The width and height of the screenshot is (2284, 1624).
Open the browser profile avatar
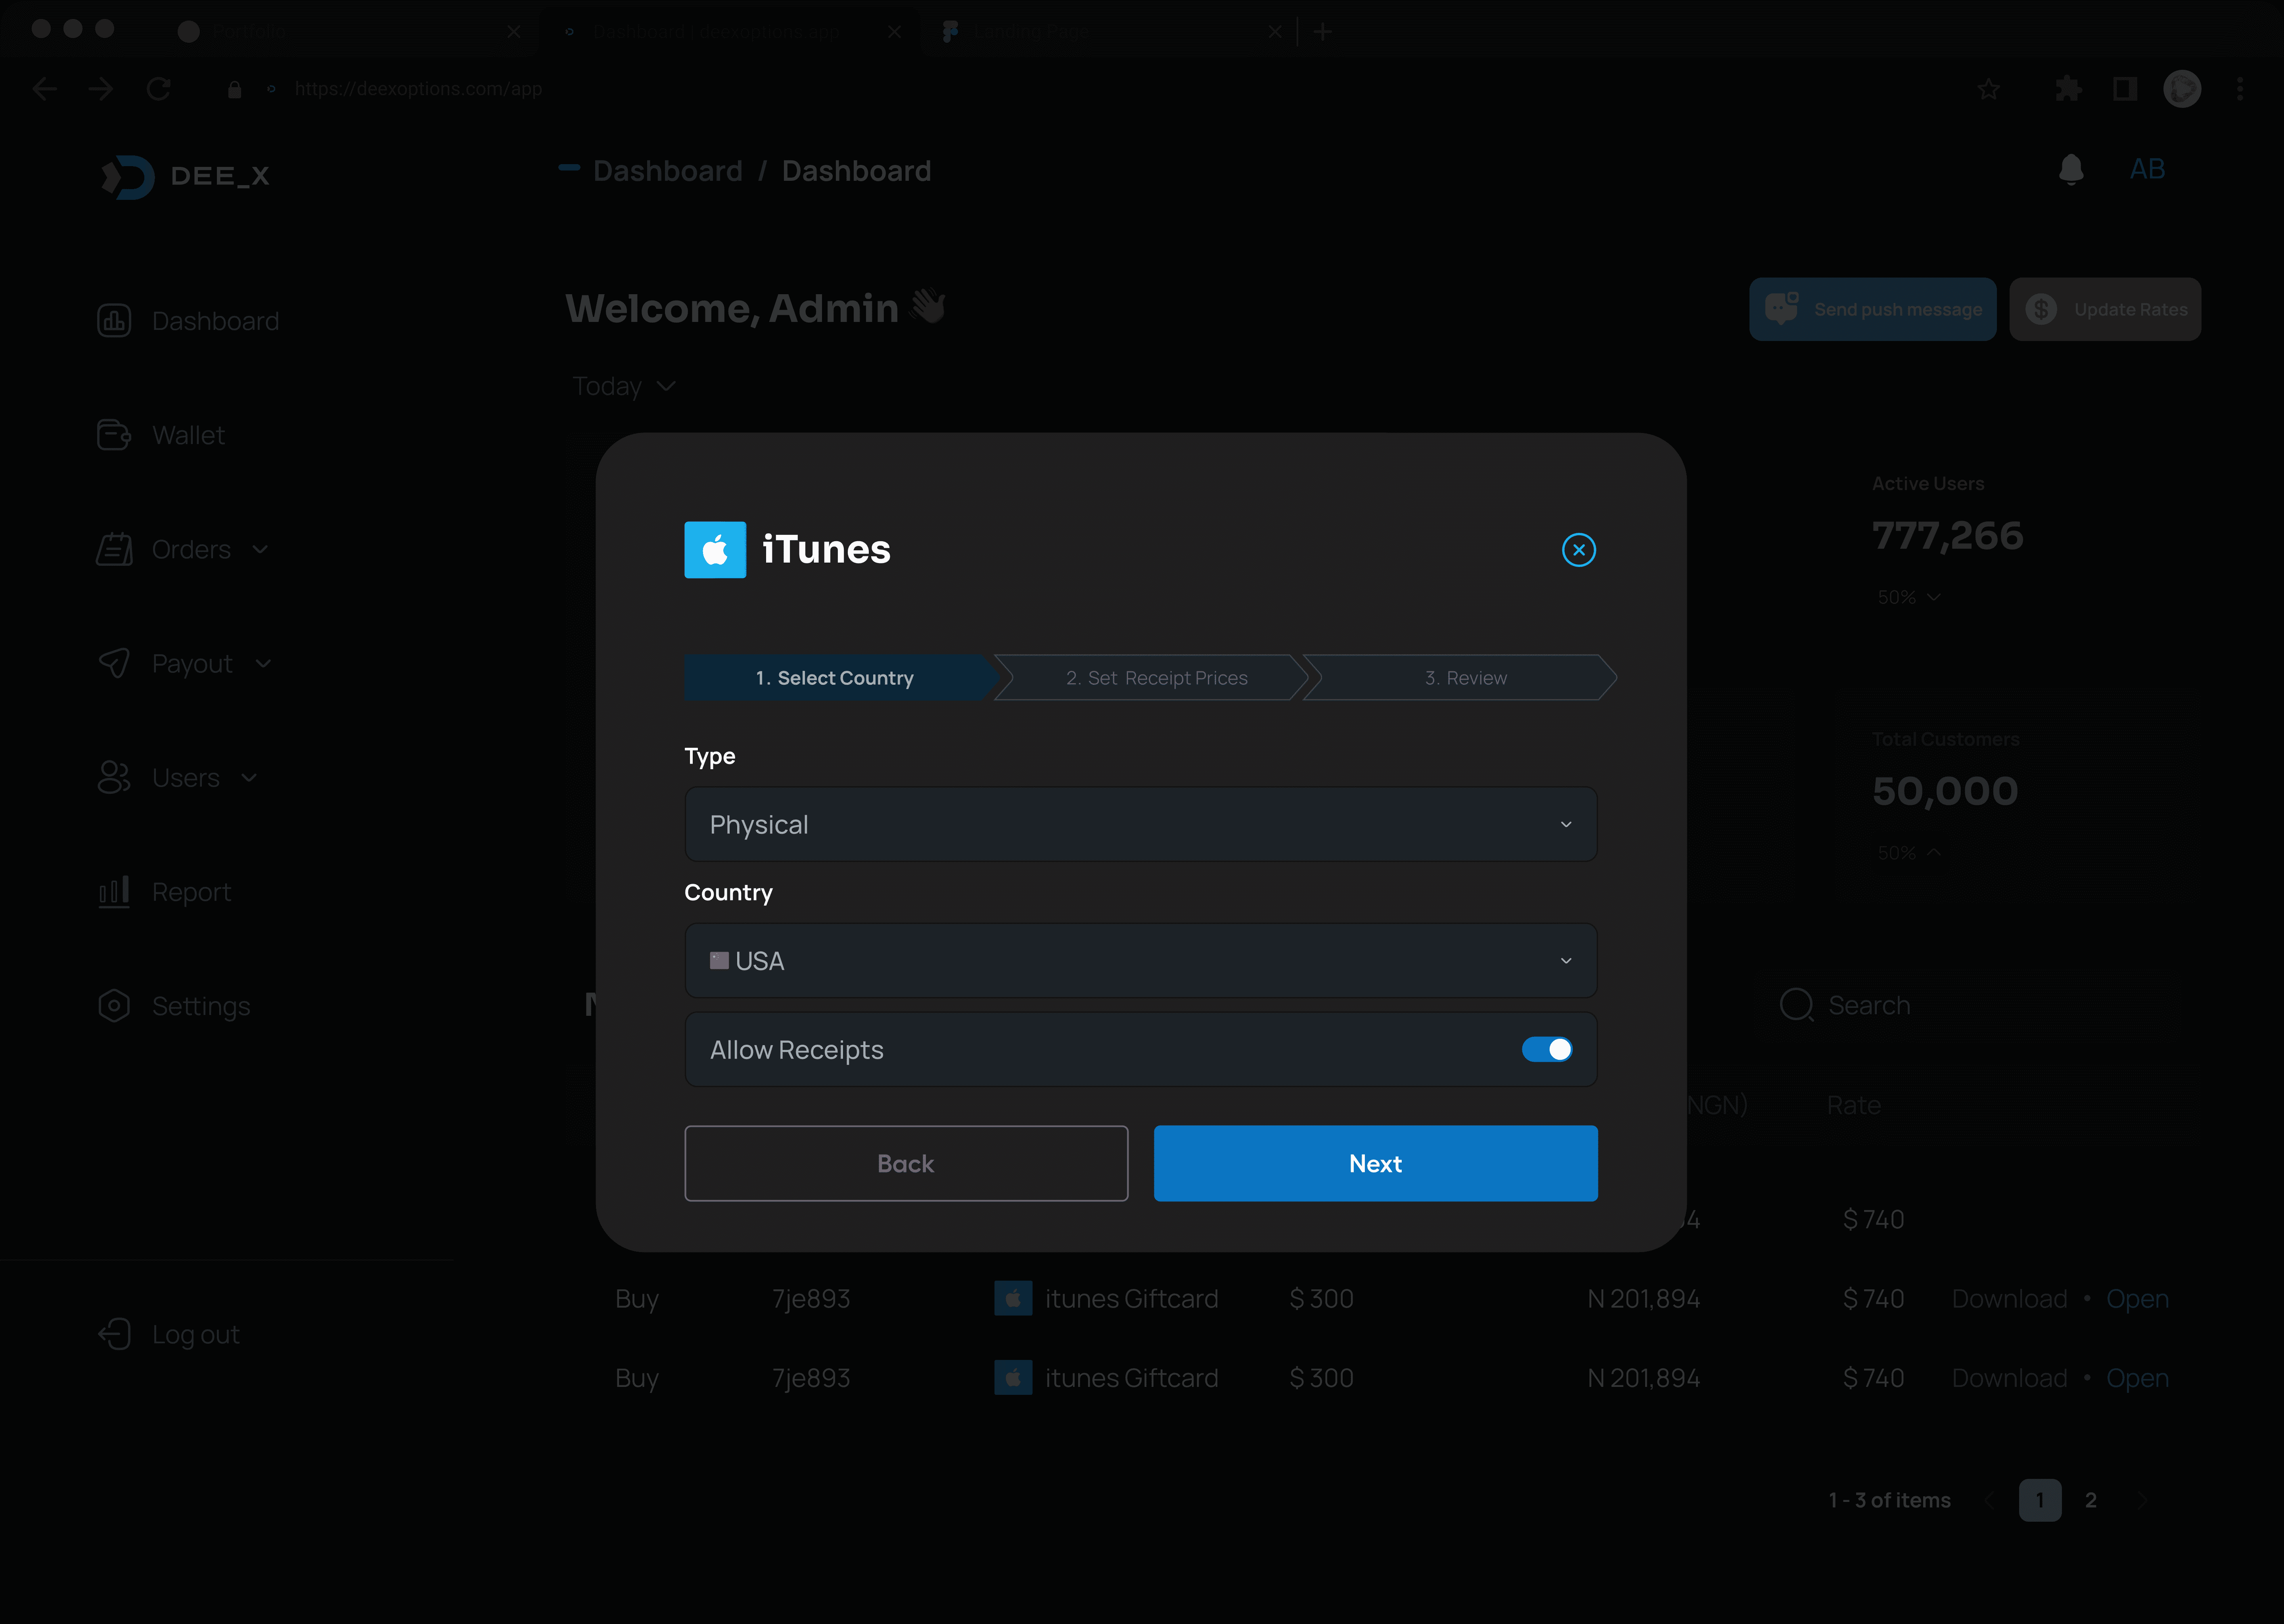[2182, 89]
